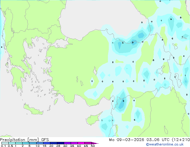190x147 pixels.
Task: Click the 'Precipitation [mm]' title text
Action: click(19, 140)
